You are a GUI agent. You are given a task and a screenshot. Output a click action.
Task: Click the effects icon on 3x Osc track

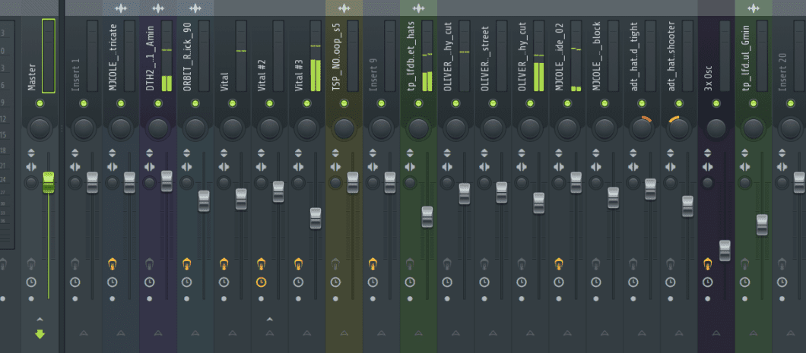708,264
